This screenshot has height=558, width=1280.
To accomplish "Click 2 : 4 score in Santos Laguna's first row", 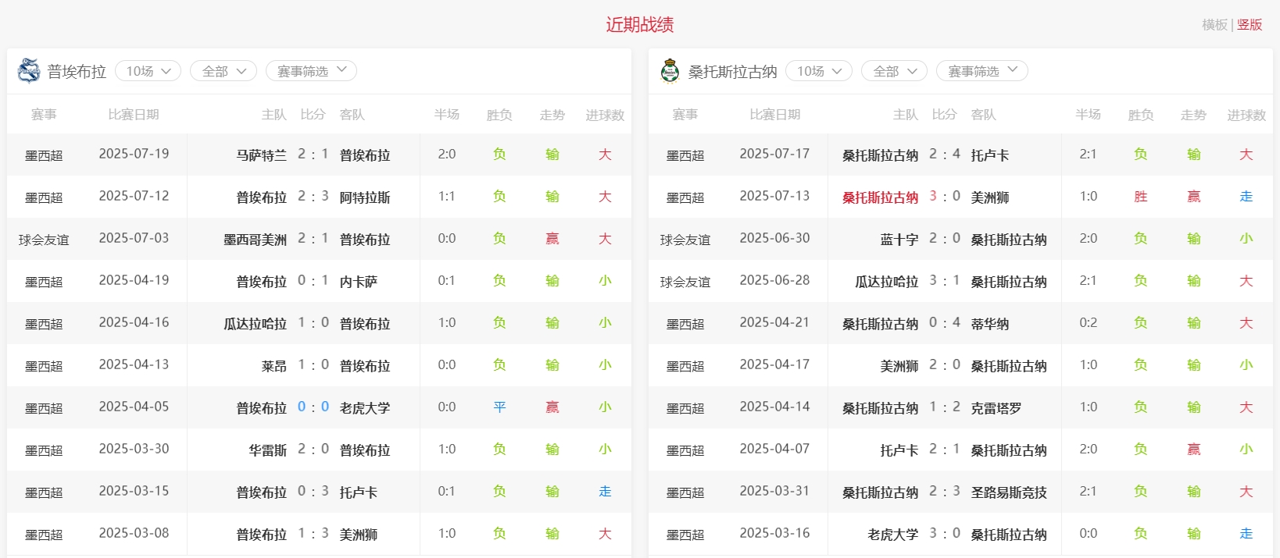I will (x=945, y=155).
